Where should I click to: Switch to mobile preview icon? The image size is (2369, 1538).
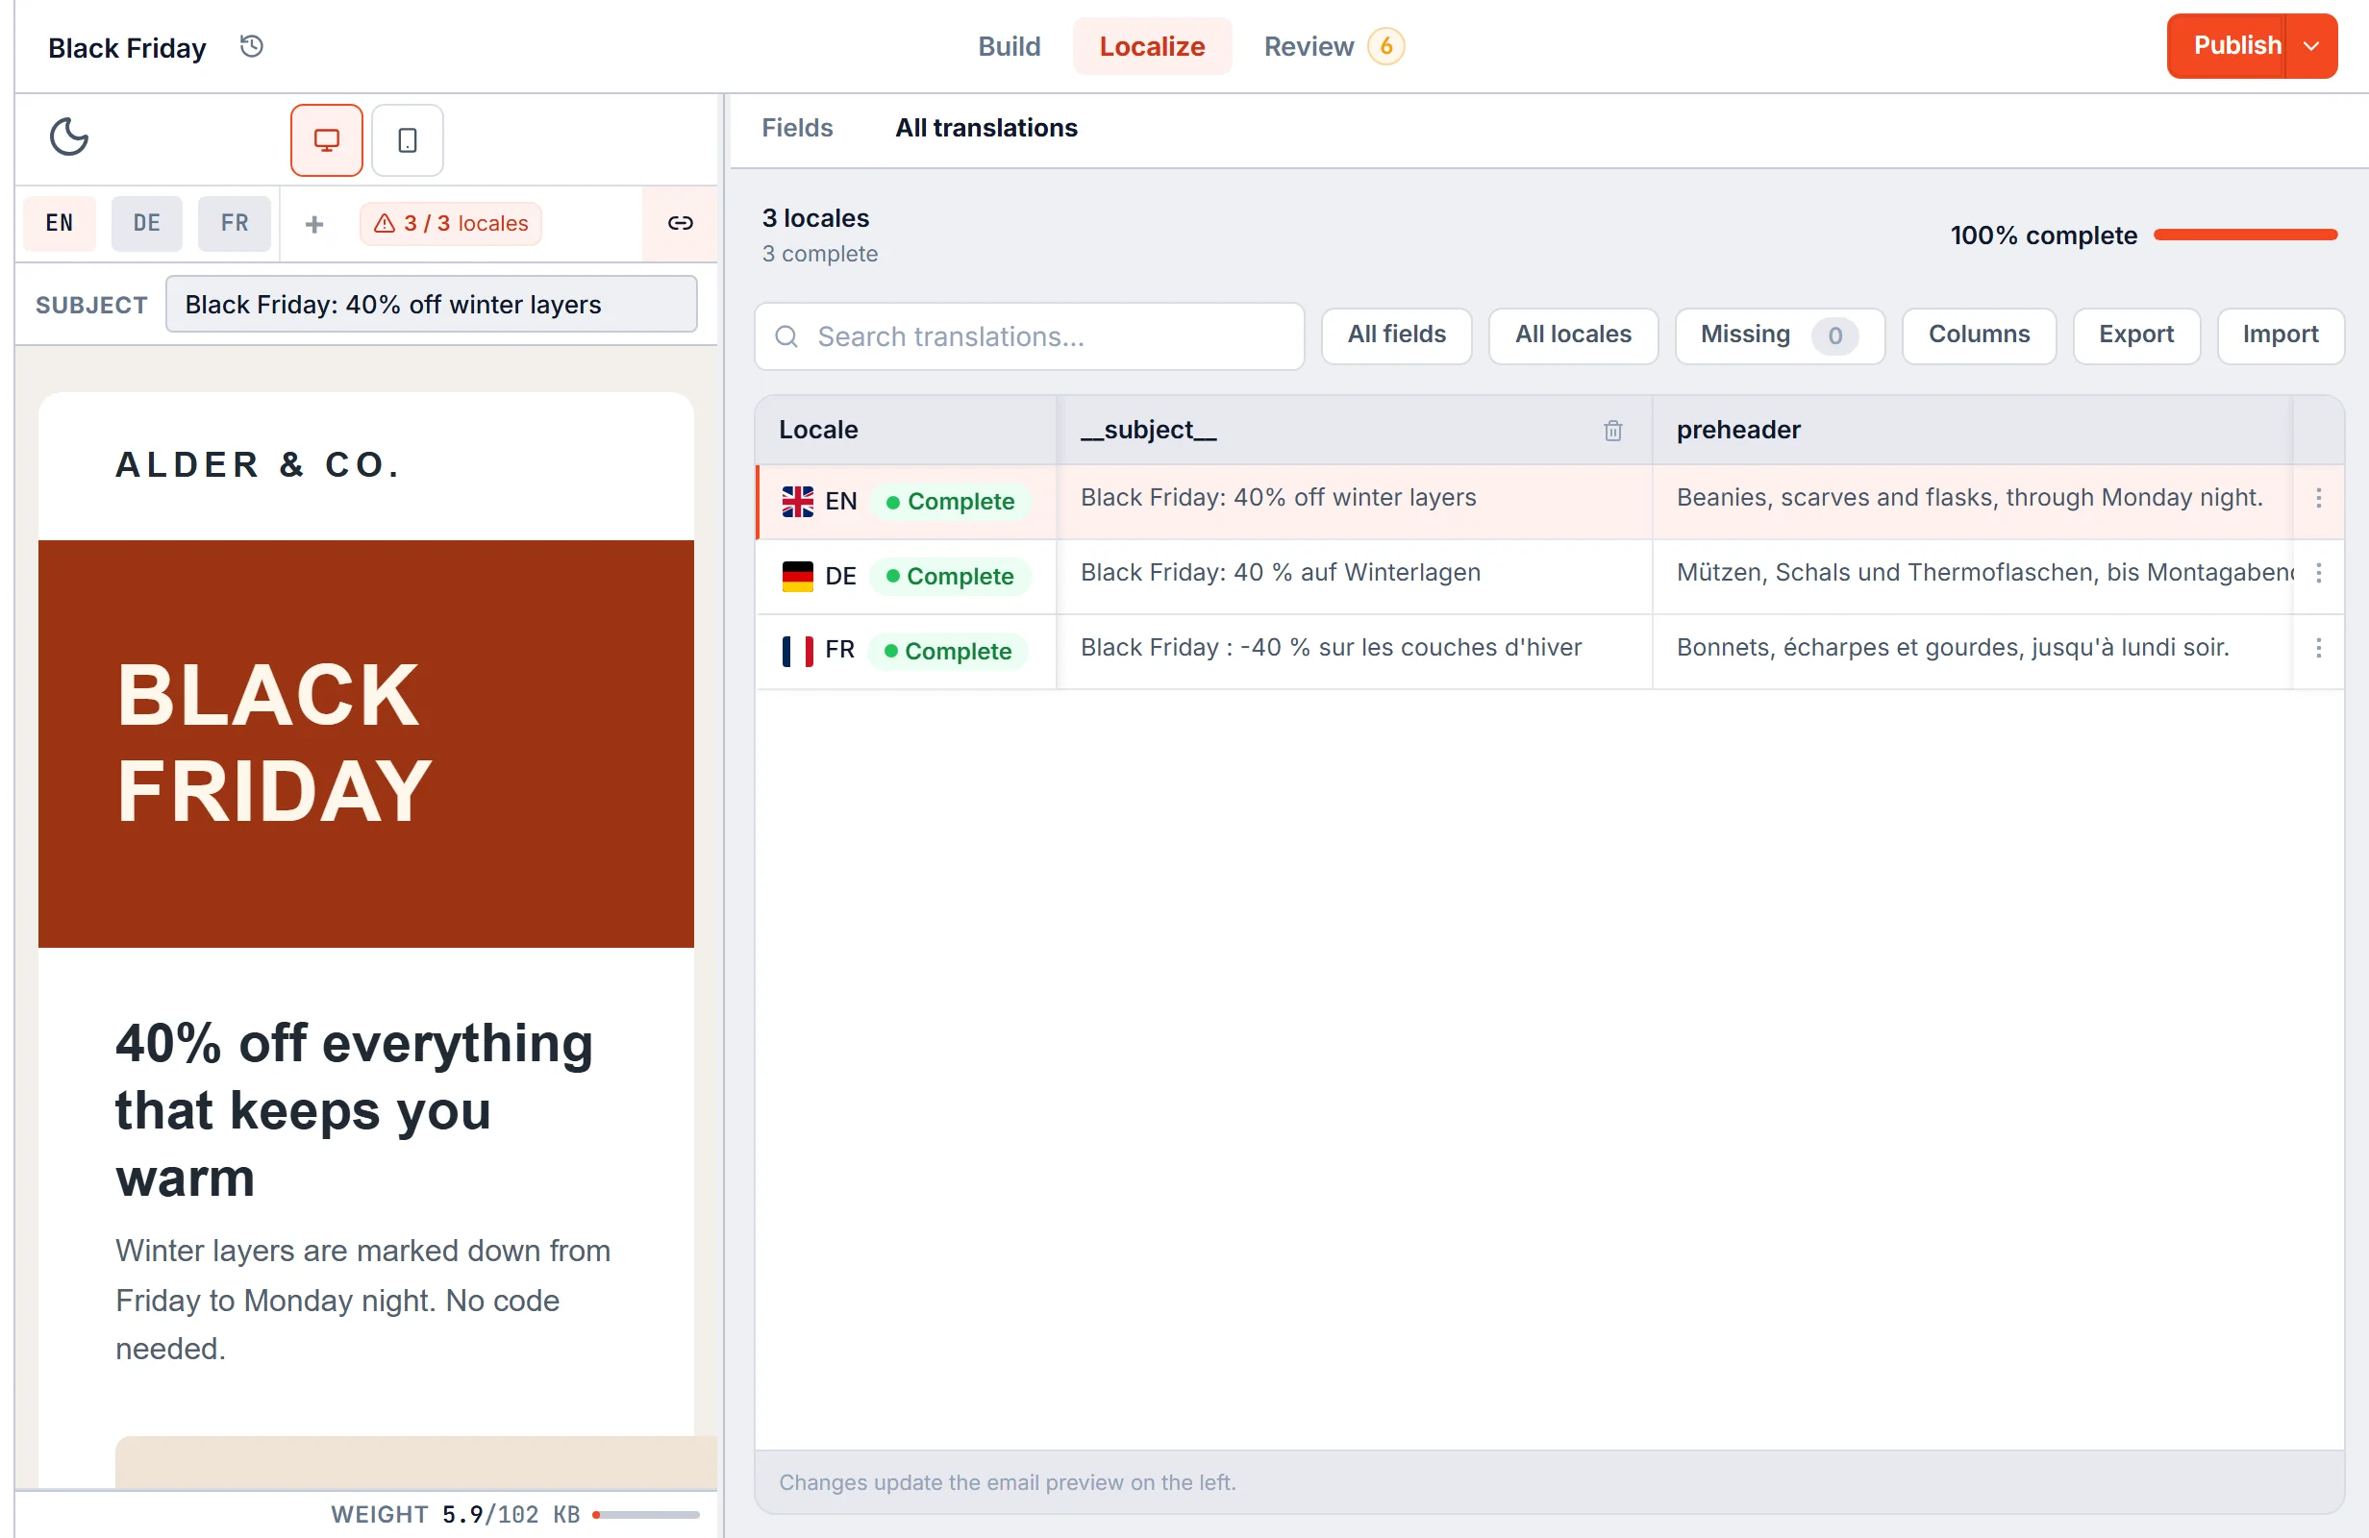407,140
